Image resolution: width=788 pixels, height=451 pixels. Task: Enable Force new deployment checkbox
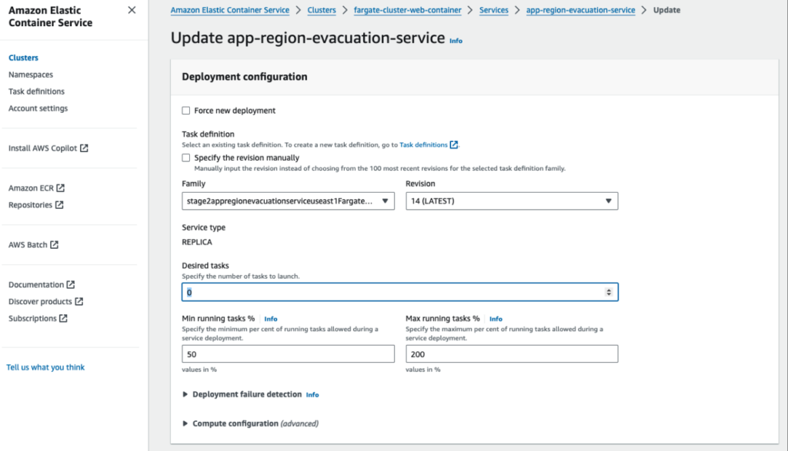pos(186,111)
